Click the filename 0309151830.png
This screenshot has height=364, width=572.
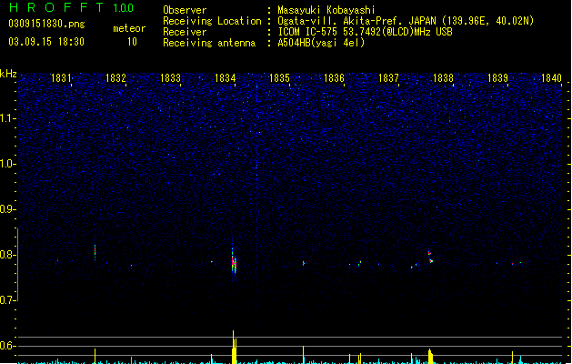click(x=46, y=24)
